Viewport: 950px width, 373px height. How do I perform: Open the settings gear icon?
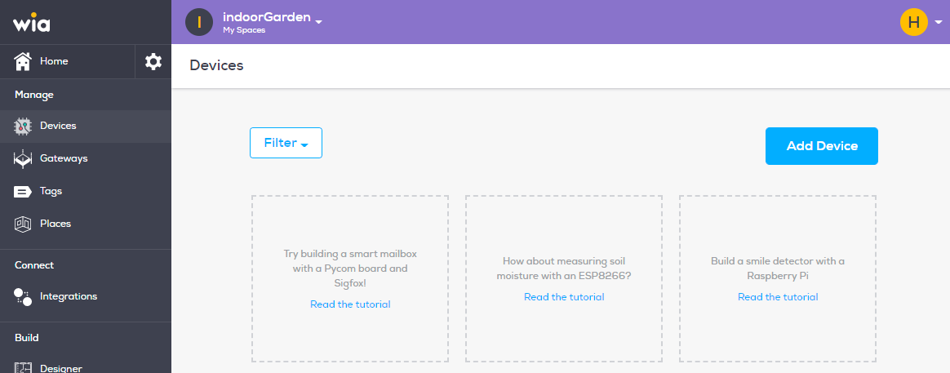click(153, 61)
